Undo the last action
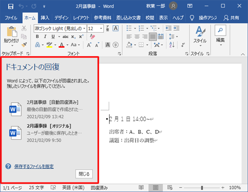 pyautogui.click(x=21, y=6)
